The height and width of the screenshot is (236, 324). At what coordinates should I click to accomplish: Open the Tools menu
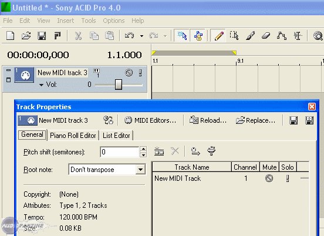[x=89, y=21]
